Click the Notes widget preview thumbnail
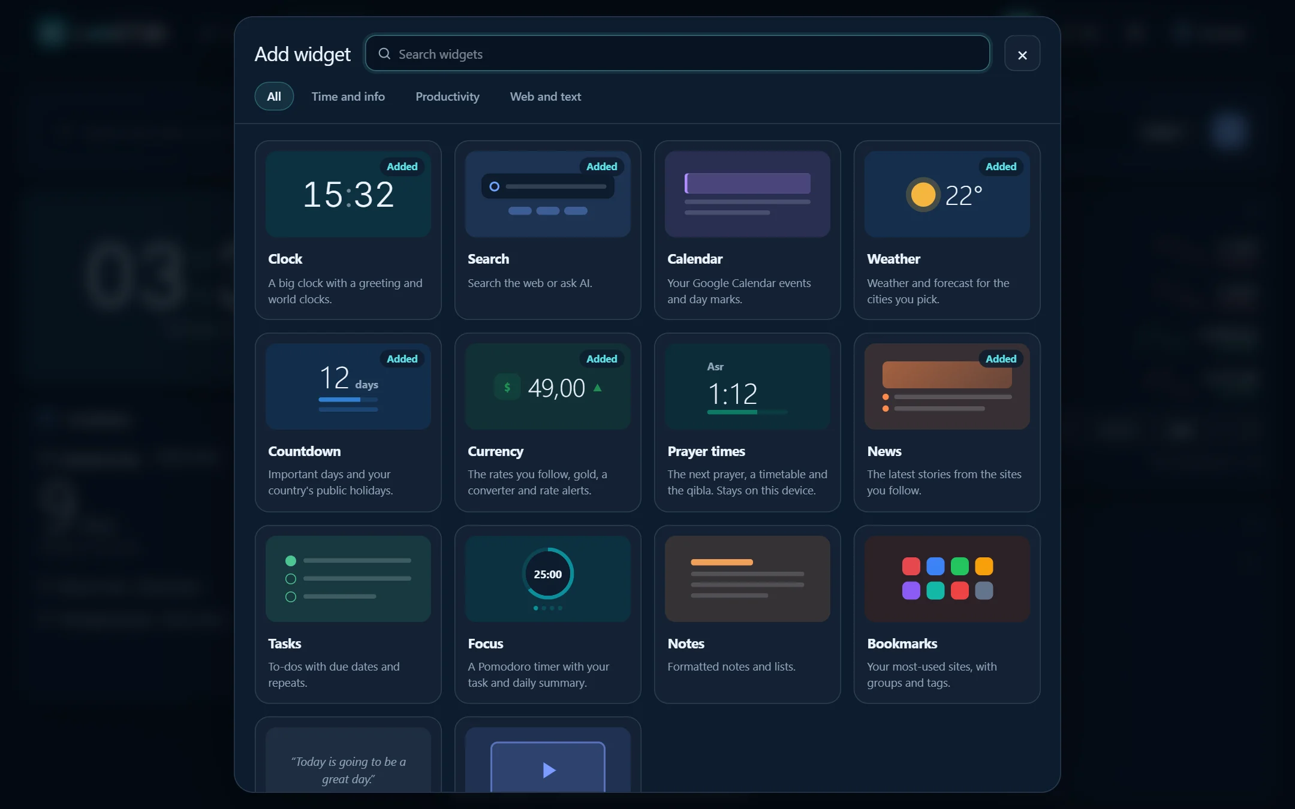This screenshot has height=809, width=1295. tap(748, 579)
